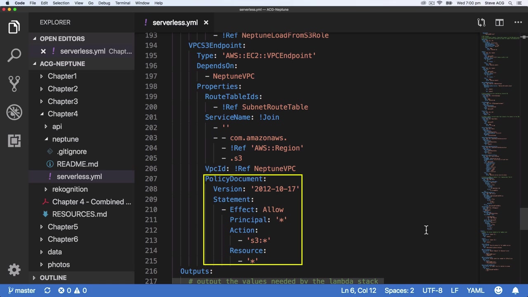Close the serverless.yml editor tab
The width and height of the screenshot is (528, 297).
pyautogui.click(x=206, y=23)
